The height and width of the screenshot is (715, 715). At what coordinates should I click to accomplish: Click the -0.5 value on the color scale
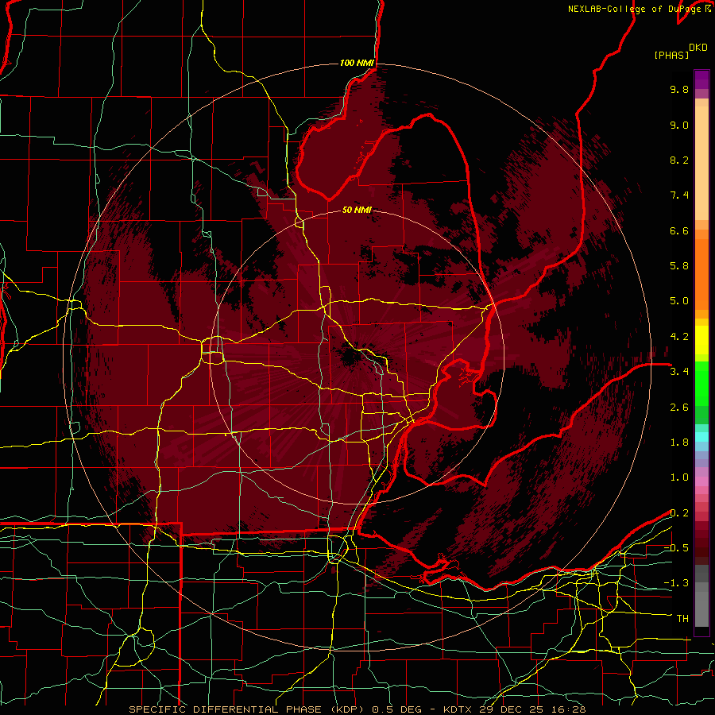pos(676,548)
